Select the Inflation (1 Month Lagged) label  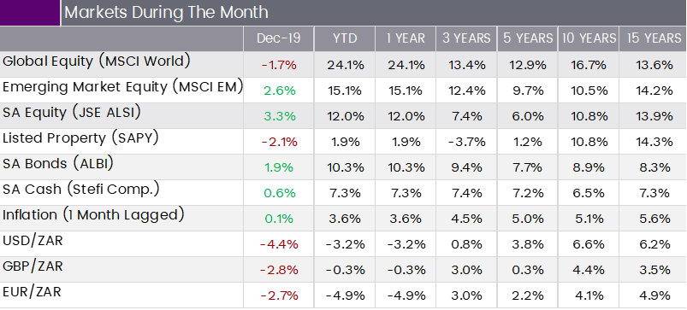coord(93,215)
